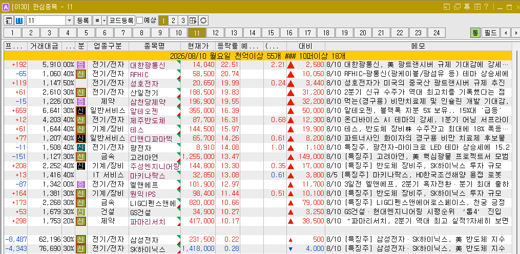Switch to group tab 10
Image resolution: width=520 pixels, height=254 pixels.
point(178,33)
